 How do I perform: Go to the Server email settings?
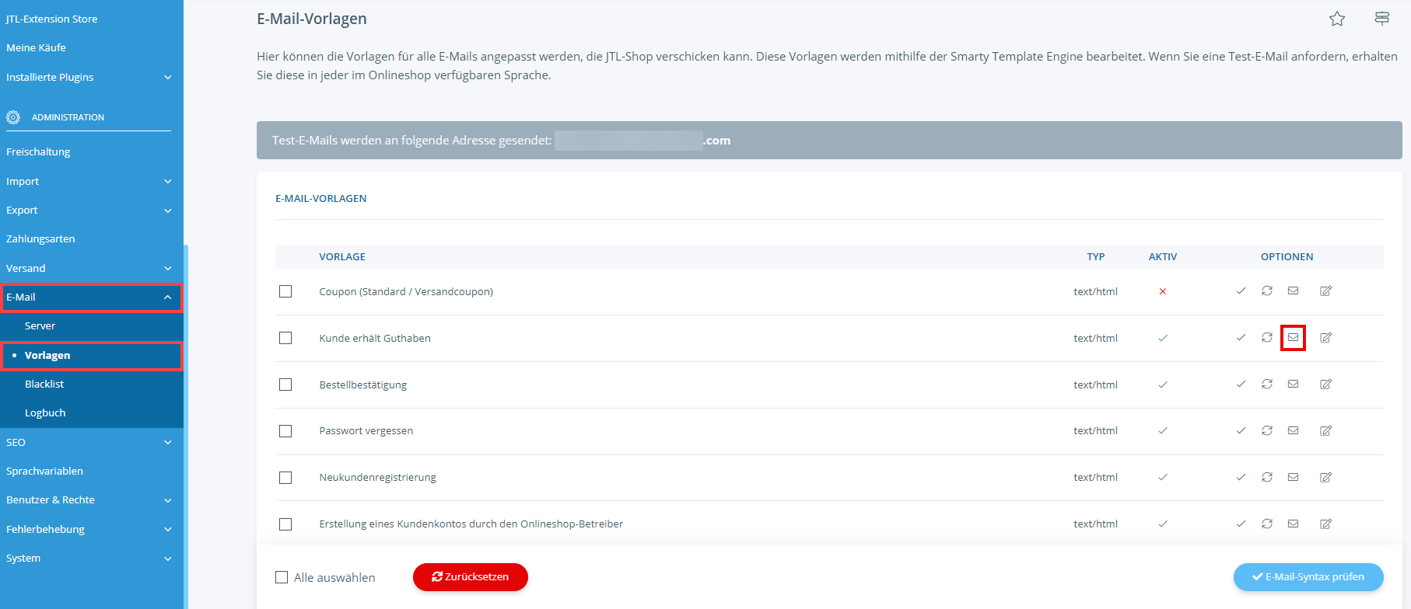pyautogui.click(x=40, y=325)
